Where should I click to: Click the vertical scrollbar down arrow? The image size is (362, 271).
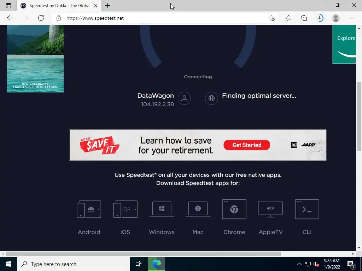click(x=359, y=248)
